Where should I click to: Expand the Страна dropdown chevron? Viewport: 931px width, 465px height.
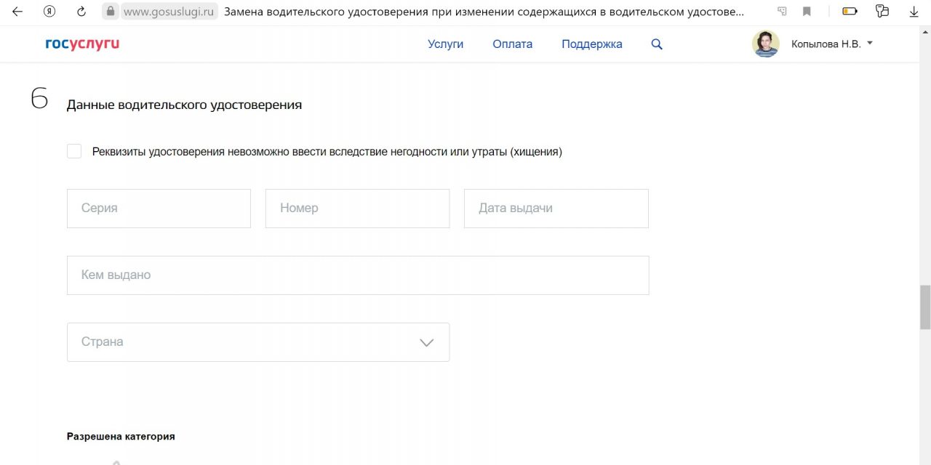(x=427, y=342)
